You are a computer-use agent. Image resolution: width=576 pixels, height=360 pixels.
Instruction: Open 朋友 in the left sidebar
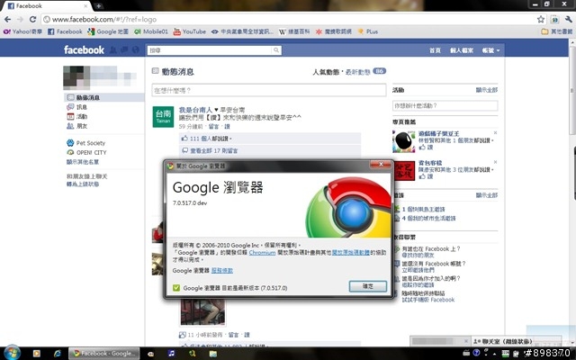coord(82,126)
